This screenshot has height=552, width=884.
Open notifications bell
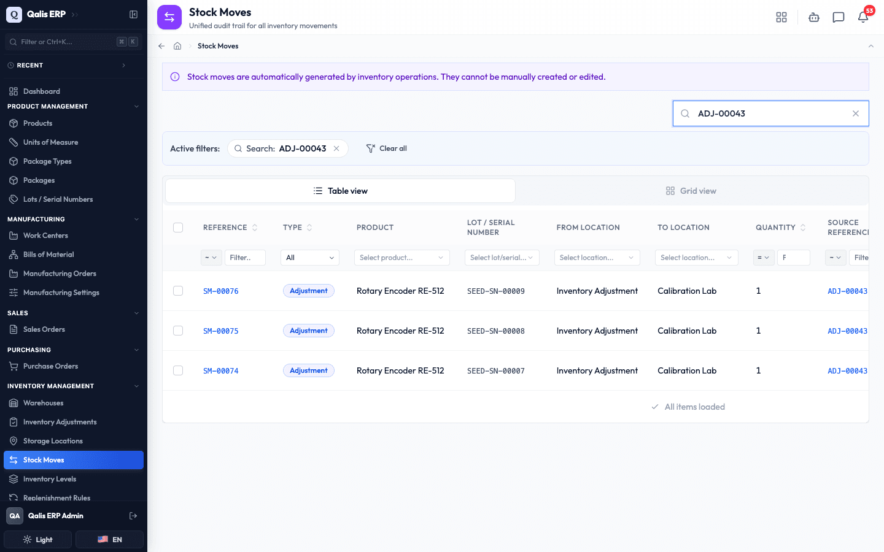tap(863, 17)
